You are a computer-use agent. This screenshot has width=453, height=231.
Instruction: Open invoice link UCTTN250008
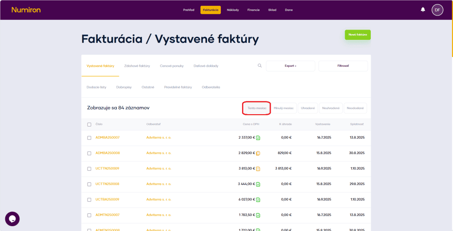107,184
